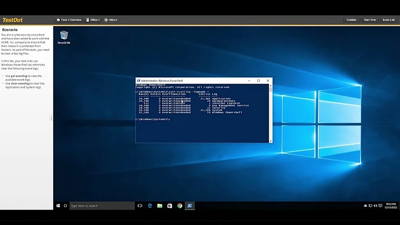Screen dimensions: 400x225
Task: Click the Application log row
Action: coord(184,99)
